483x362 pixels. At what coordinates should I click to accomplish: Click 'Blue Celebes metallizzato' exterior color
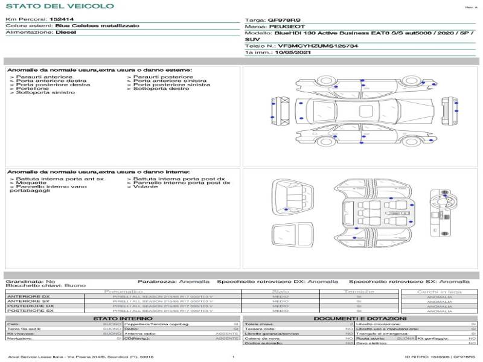97,25
